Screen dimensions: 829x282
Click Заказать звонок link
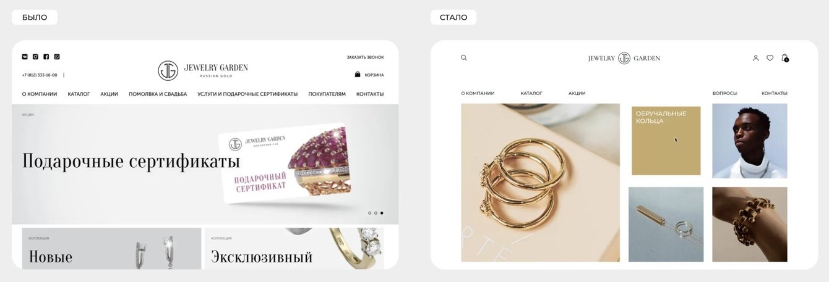coord(365,57)
